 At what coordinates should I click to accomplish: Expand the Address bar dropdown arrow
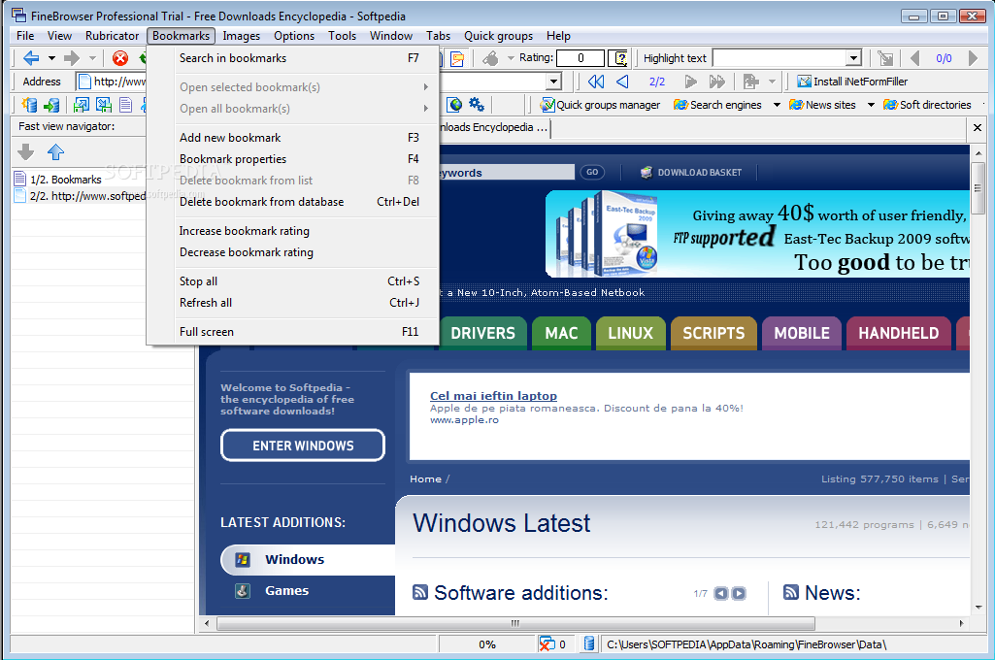[554, 82]
